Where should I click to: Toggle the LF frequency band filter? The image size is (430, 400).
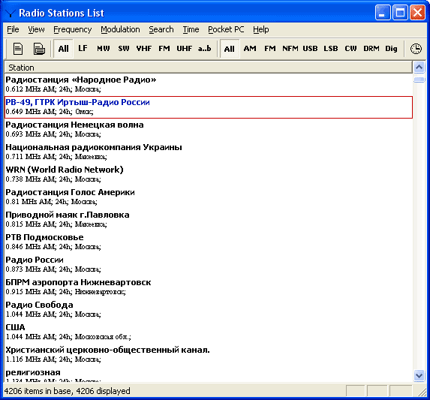pyautogui.click(x=83, y=49)
